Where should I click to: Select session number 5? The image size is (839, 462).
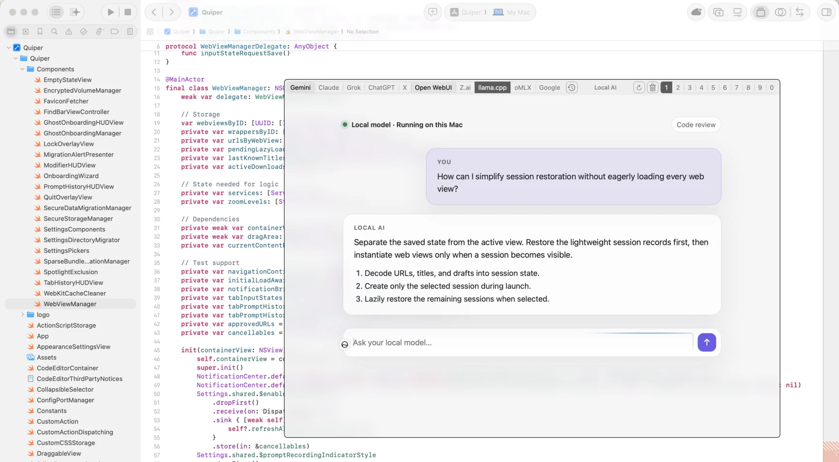coord(713,88)
